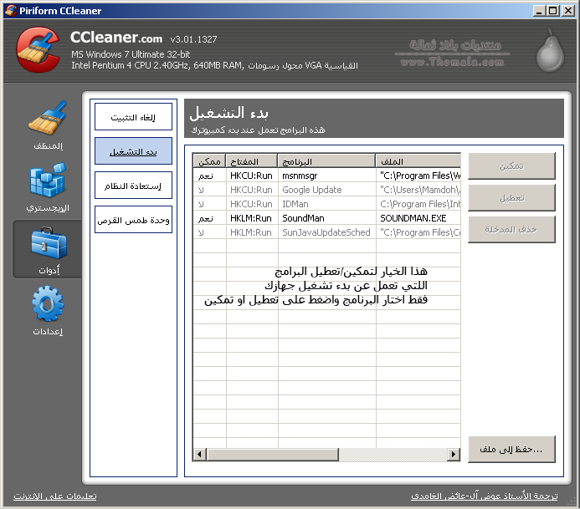Open the online help link (تعليمات على الإنترنت)
580x509 pixels.
click(x=55, y=496)
